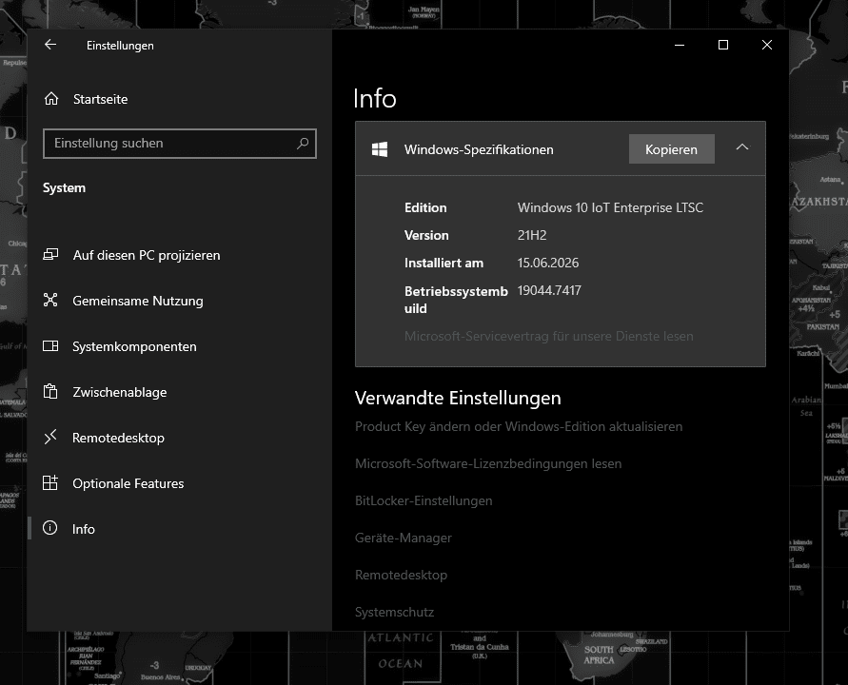
Task: Click the Windows logo in Windows-Spezifikationen
Action: (380, 149)
